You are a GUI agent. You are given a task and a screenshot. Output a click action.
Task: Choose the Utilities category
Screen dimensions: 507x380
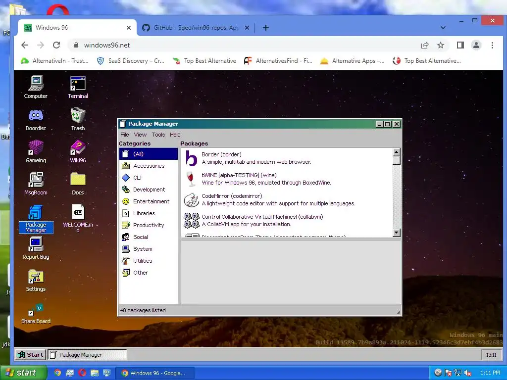point(149,261)
